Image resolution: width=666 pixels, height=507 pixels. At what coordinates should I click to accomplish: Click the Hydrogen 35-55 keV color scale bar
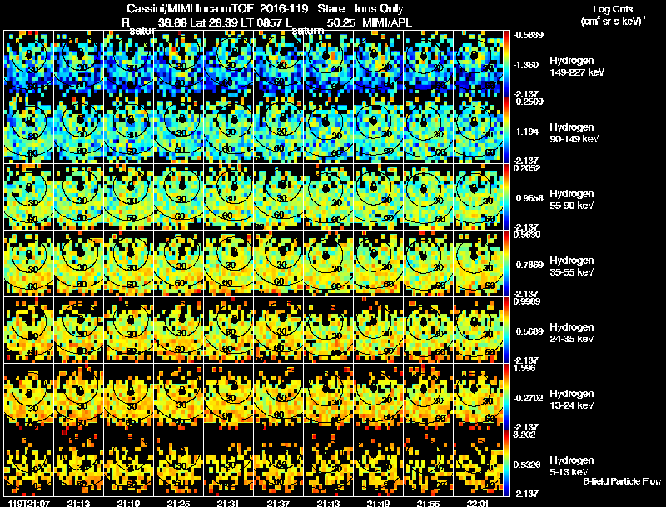coord(506,263)
